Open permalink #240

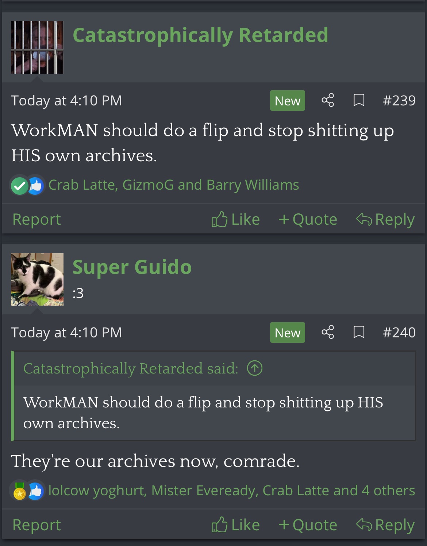[x=399, y=332]
